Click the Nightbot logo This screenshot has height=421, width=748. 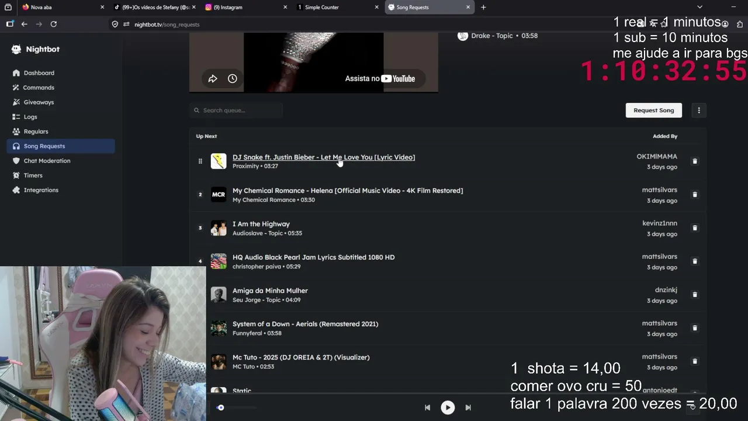(36, 49)
